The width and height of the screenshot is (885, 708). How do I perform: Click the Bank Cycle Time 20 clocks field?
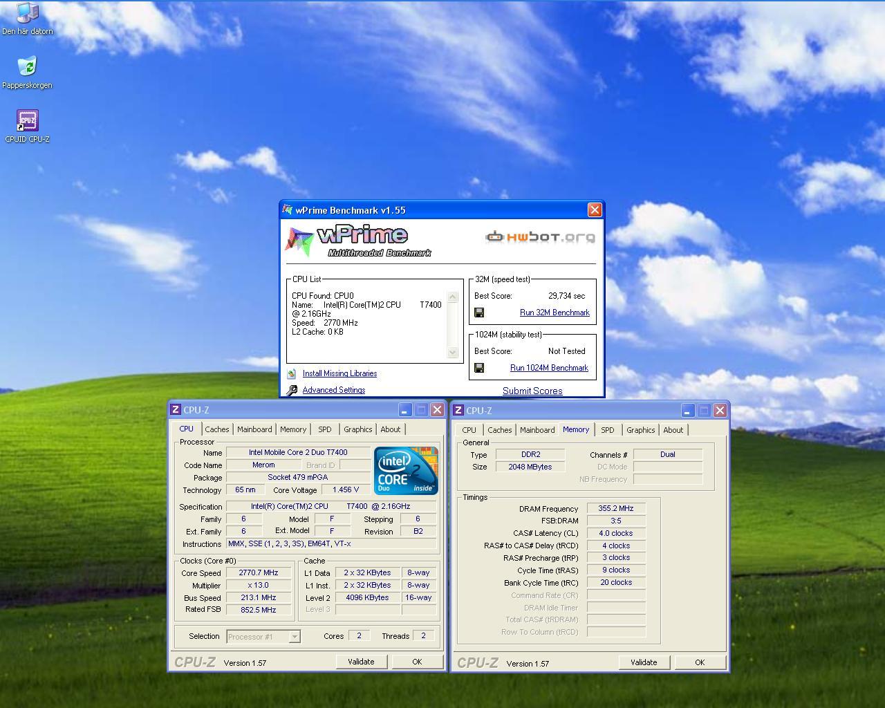pyautogui.click(x=616, y=583)
